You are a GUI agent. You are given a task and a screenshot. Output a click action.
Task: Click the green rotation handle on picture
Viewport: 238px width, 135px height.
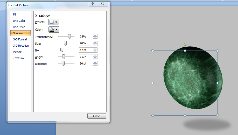tap(185, 44)
